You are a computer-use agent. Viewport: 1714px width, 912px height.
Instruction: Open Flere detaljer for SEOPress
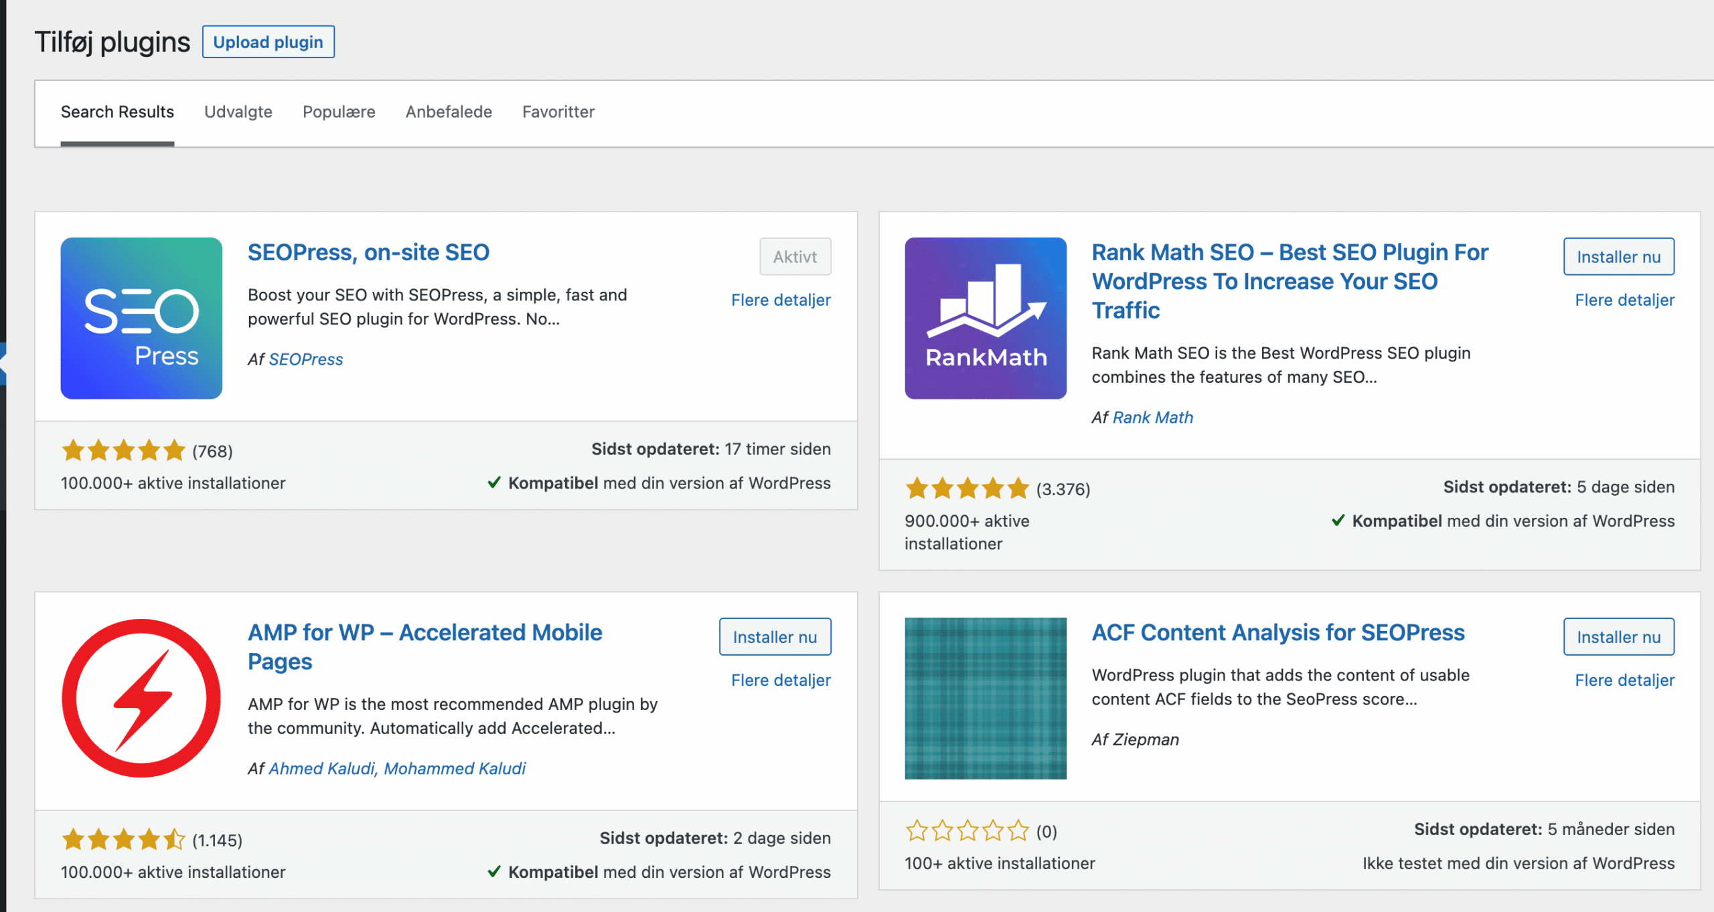pos(781,300)
